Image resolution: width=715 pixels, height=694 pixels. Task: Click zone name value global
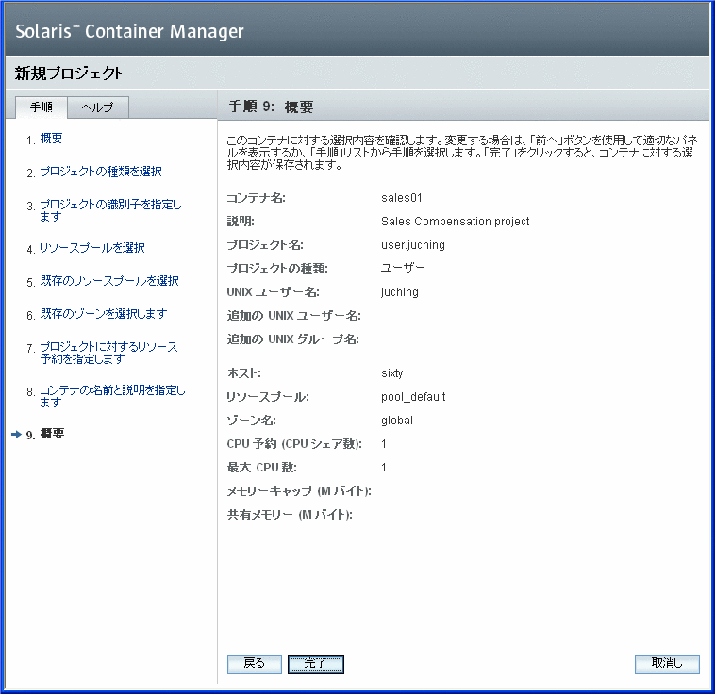(397, 421)
